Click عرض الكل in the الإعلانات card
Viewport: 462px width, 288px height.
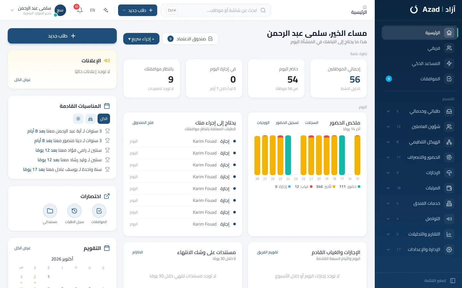pos(22,80)
